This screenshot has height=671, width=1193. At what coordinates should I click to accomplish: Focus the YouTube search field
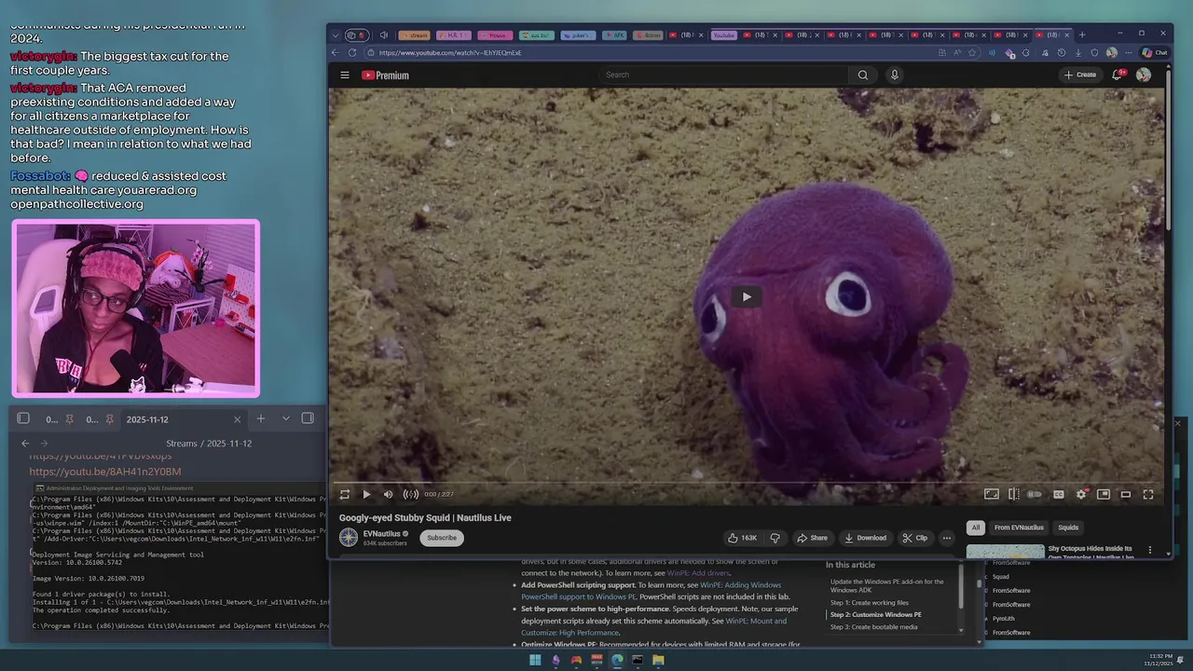[722, 75]
